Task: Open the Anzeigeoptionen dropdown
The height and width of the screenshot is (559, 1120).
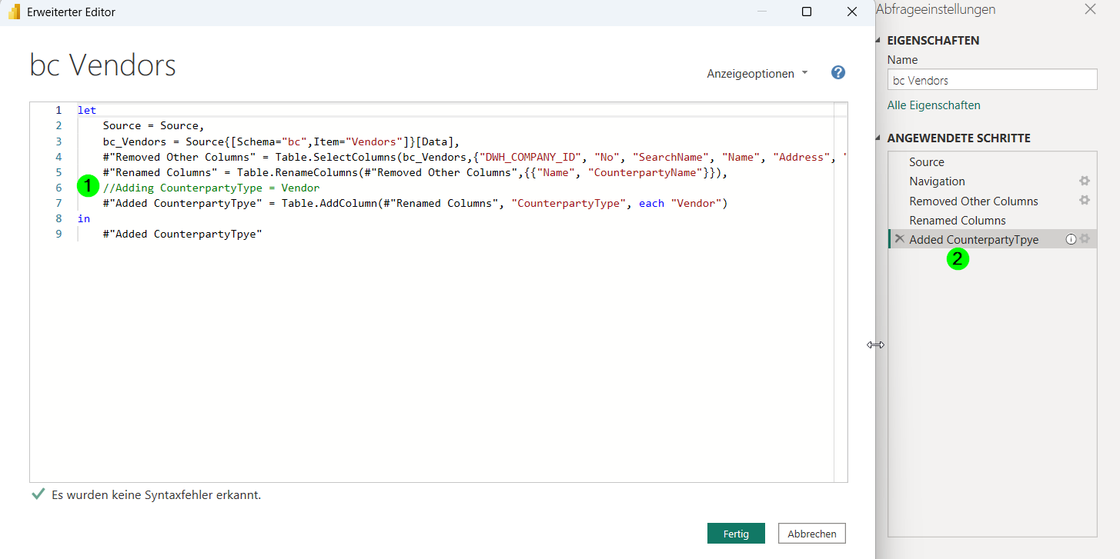Action: click(757, 74)
